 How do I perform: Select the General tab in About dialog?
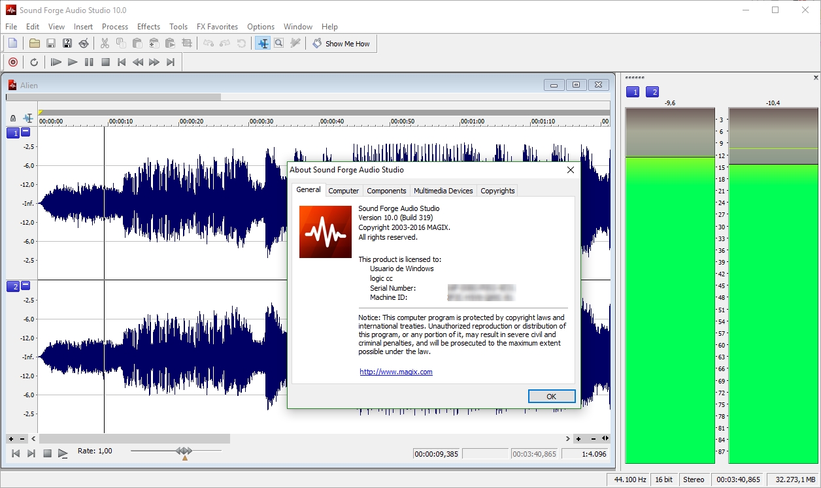[309, 189]
